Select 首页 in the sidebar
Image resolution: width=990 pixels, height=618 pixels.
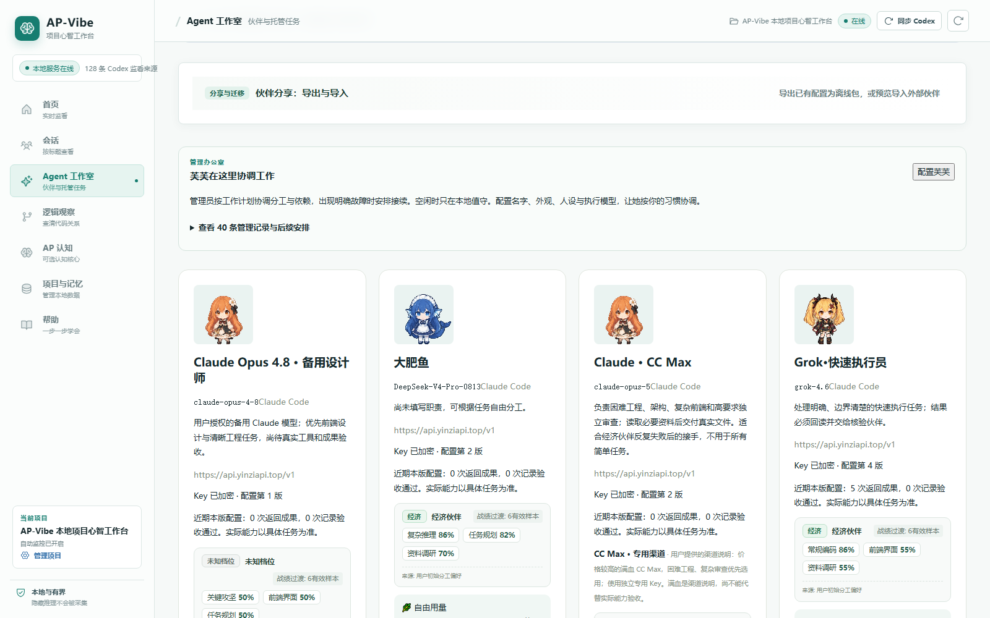(x=77, y=109)
